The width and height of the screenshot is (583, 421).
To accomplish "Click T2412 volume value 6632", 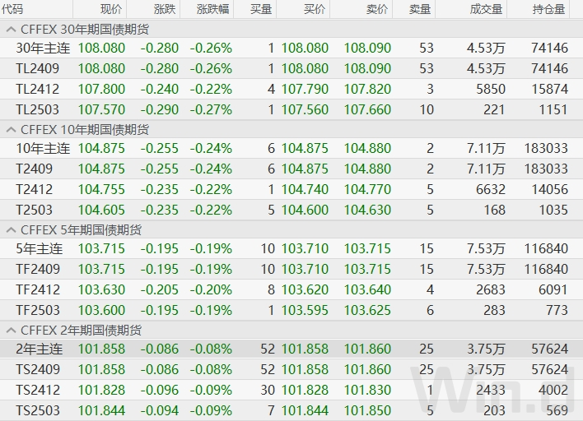I will pos(491,189).
